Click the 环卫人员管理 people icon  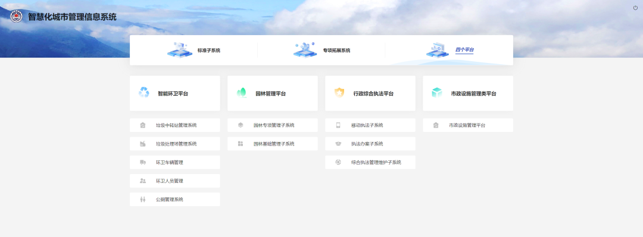[x=143, y=181]
